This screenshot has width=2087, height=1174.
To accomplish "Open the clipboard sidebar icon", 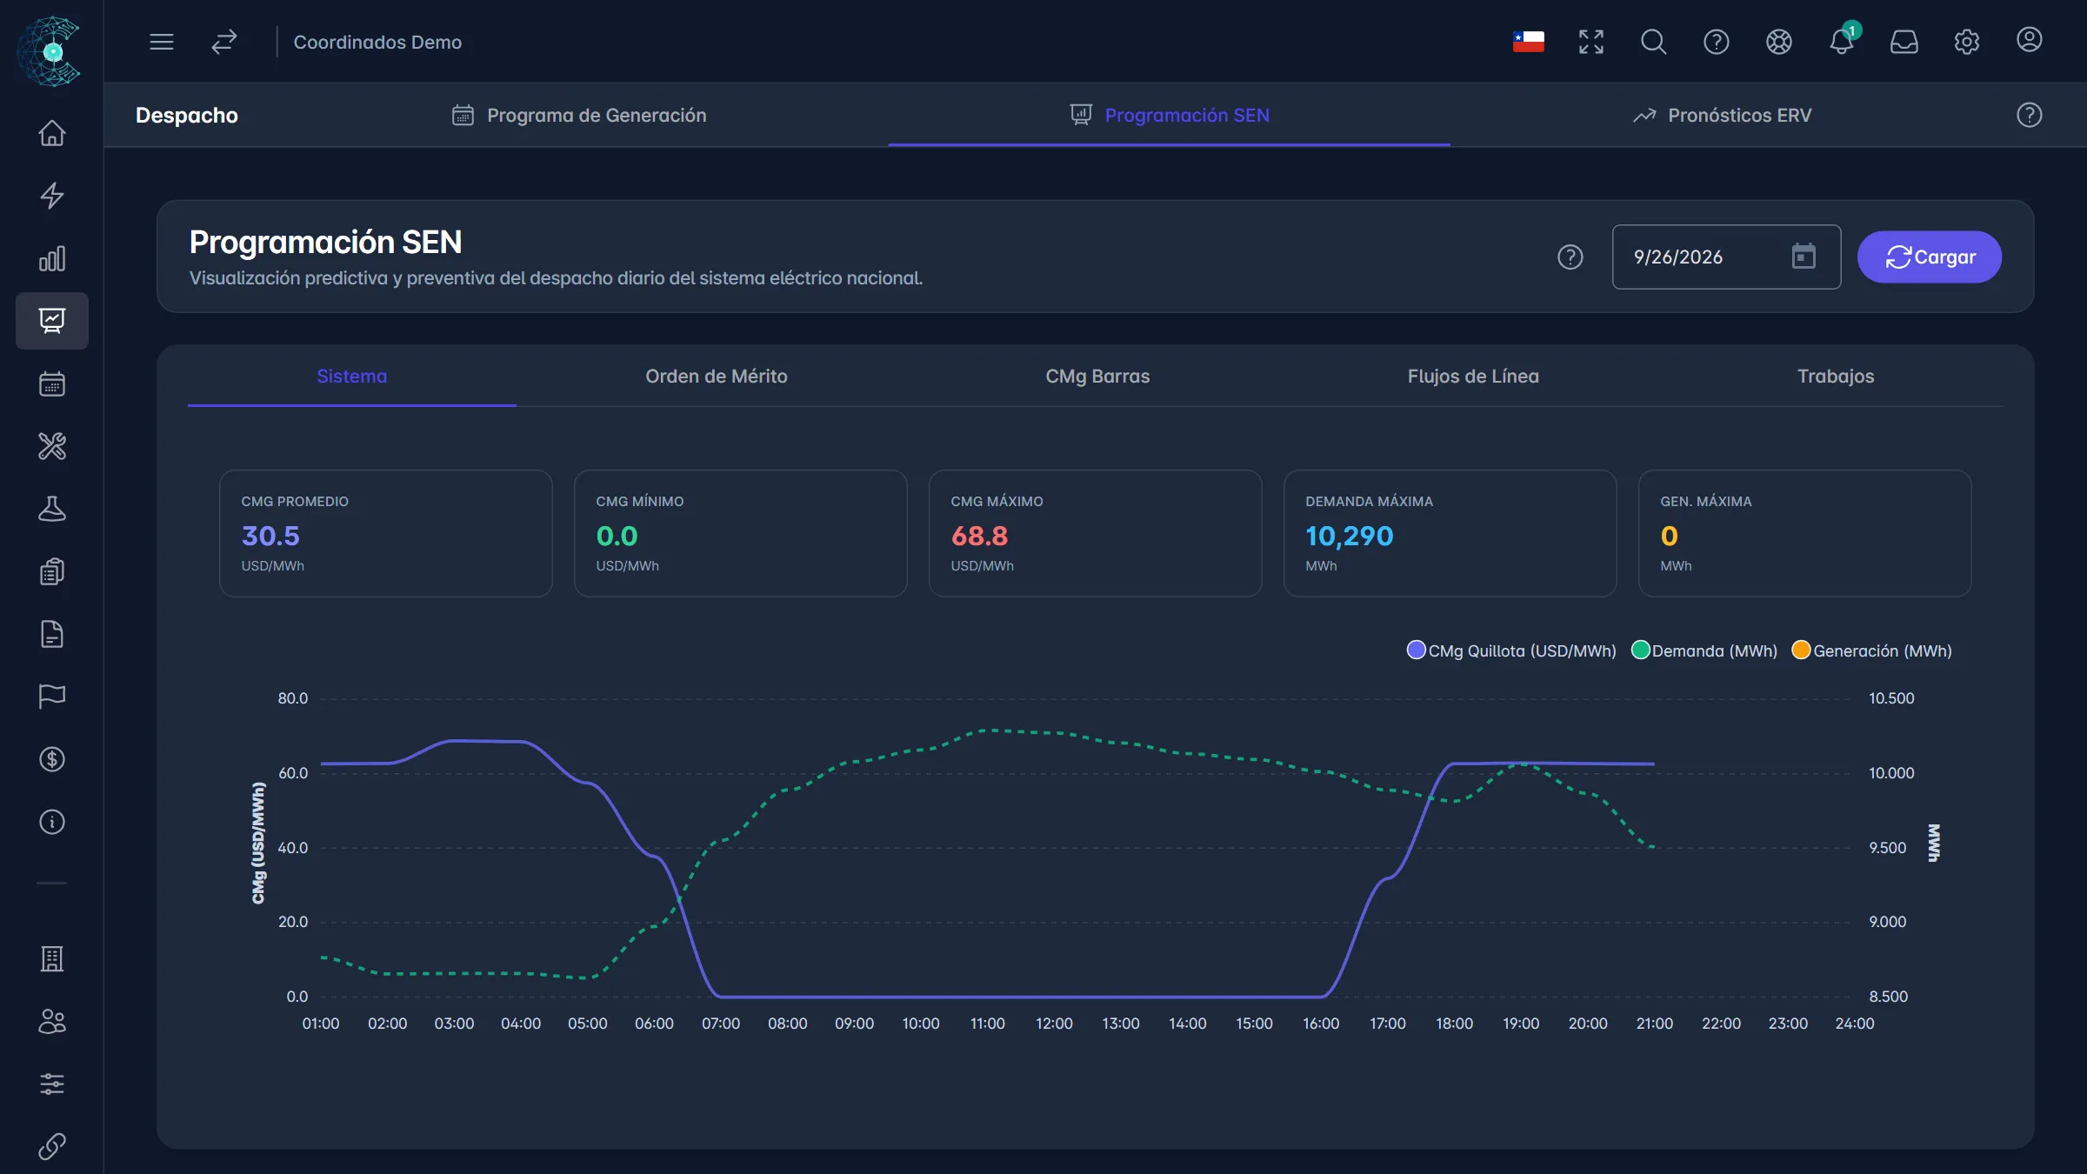I will point(52,571).
